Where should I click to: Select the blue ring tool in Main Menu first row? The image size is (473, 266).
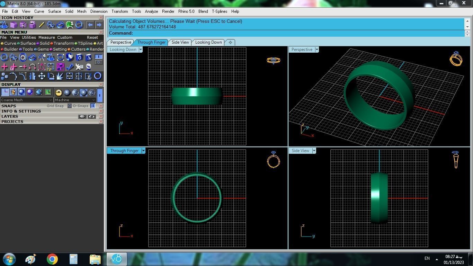click(x=4, y=57)
